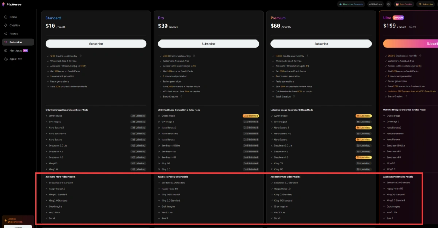The height and width of the screenshot is (228, 438).
Task: Click info icon beside Pro Batch Creation
Action: pyautogui.click(x=181, y=96)
